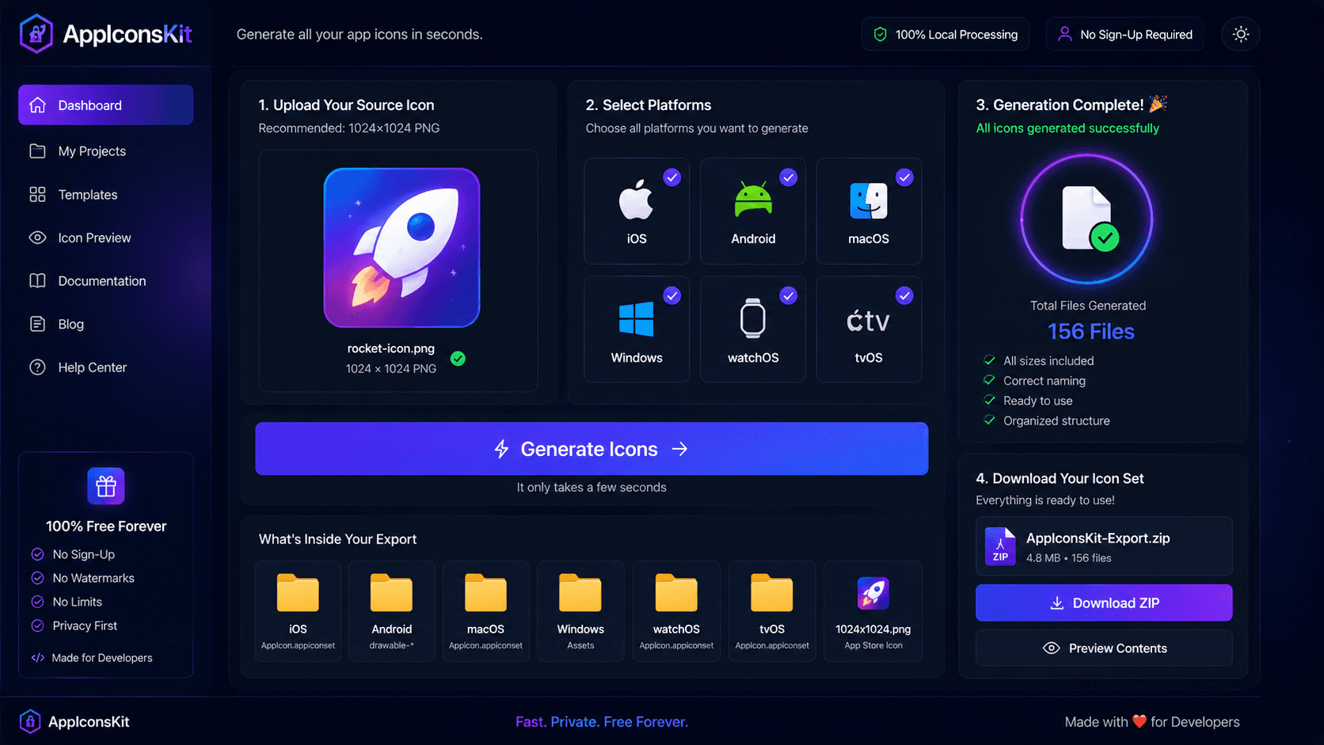This screenshot has height=745, width=1324.
Task: Click the AppIconsKit logo in the header
Action: point(105,34)
